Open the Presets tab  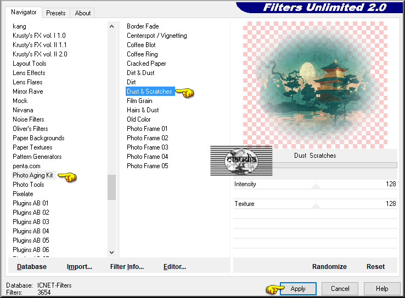click(x=56, y=13)
